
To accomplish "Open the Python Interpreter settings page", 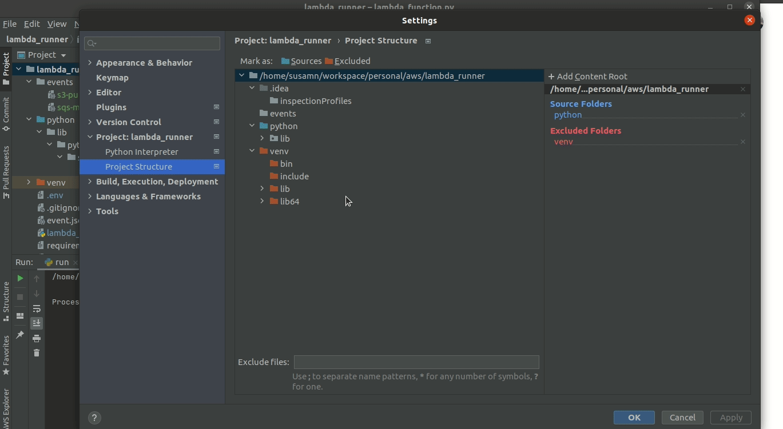I will (x=141, y=152).
